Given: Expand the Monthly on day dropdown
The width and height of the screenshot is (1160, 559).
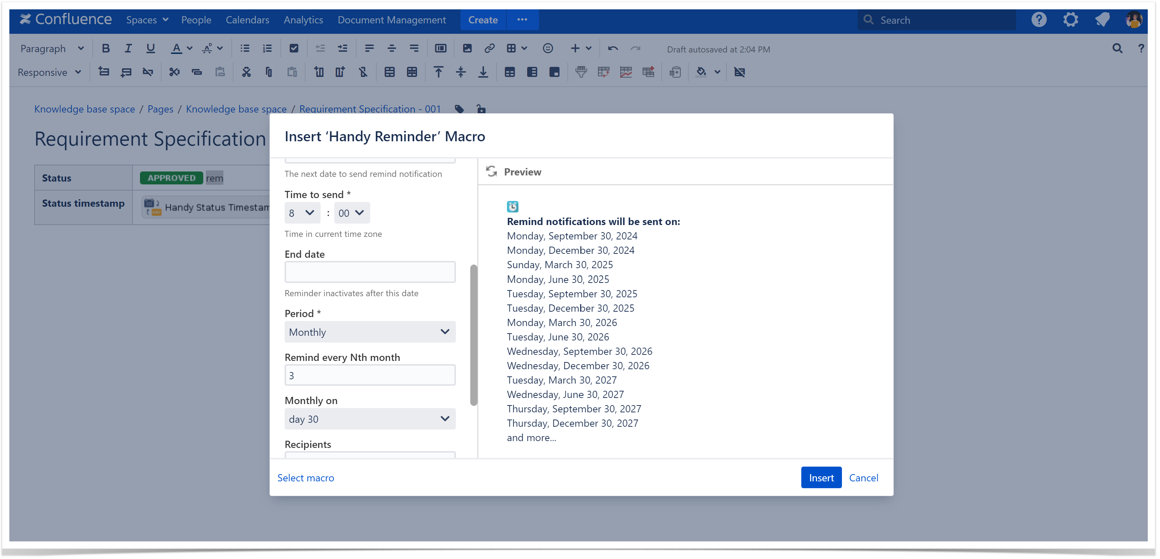Looking at the screenshot, I should click(x=368, y=419).
